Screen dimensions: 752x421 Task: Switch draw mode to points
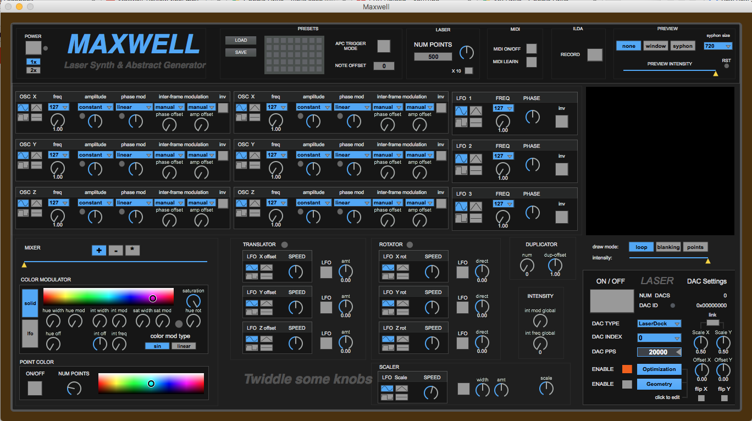click(x=695, y=247)
